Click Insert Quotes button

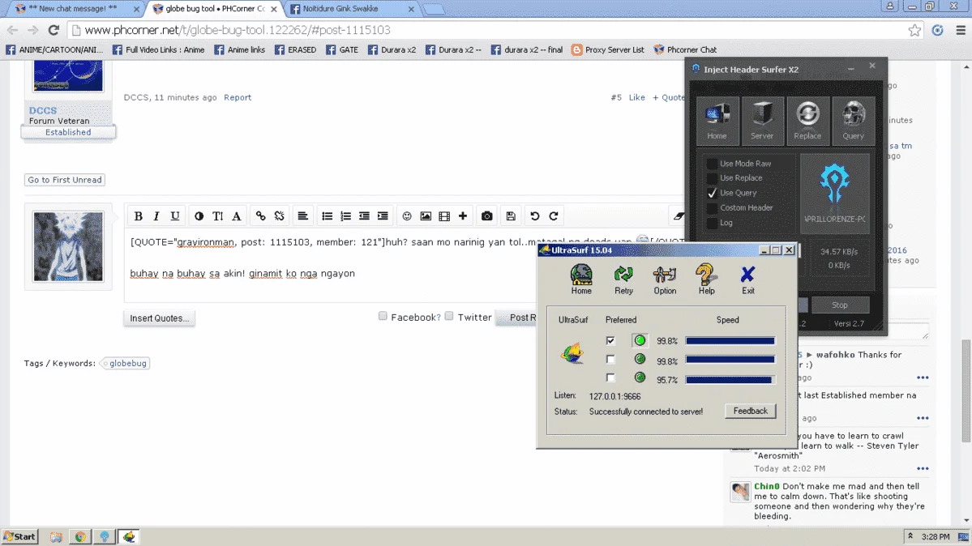coord(160,318)
